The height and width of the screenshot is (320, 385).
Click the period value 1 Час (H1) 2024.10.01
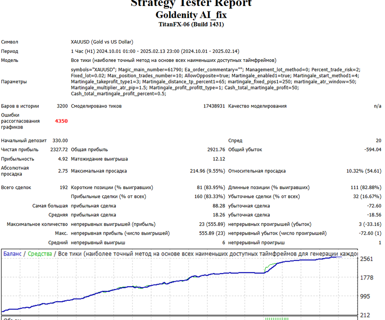pyautogui.click(x=155, y=51)
